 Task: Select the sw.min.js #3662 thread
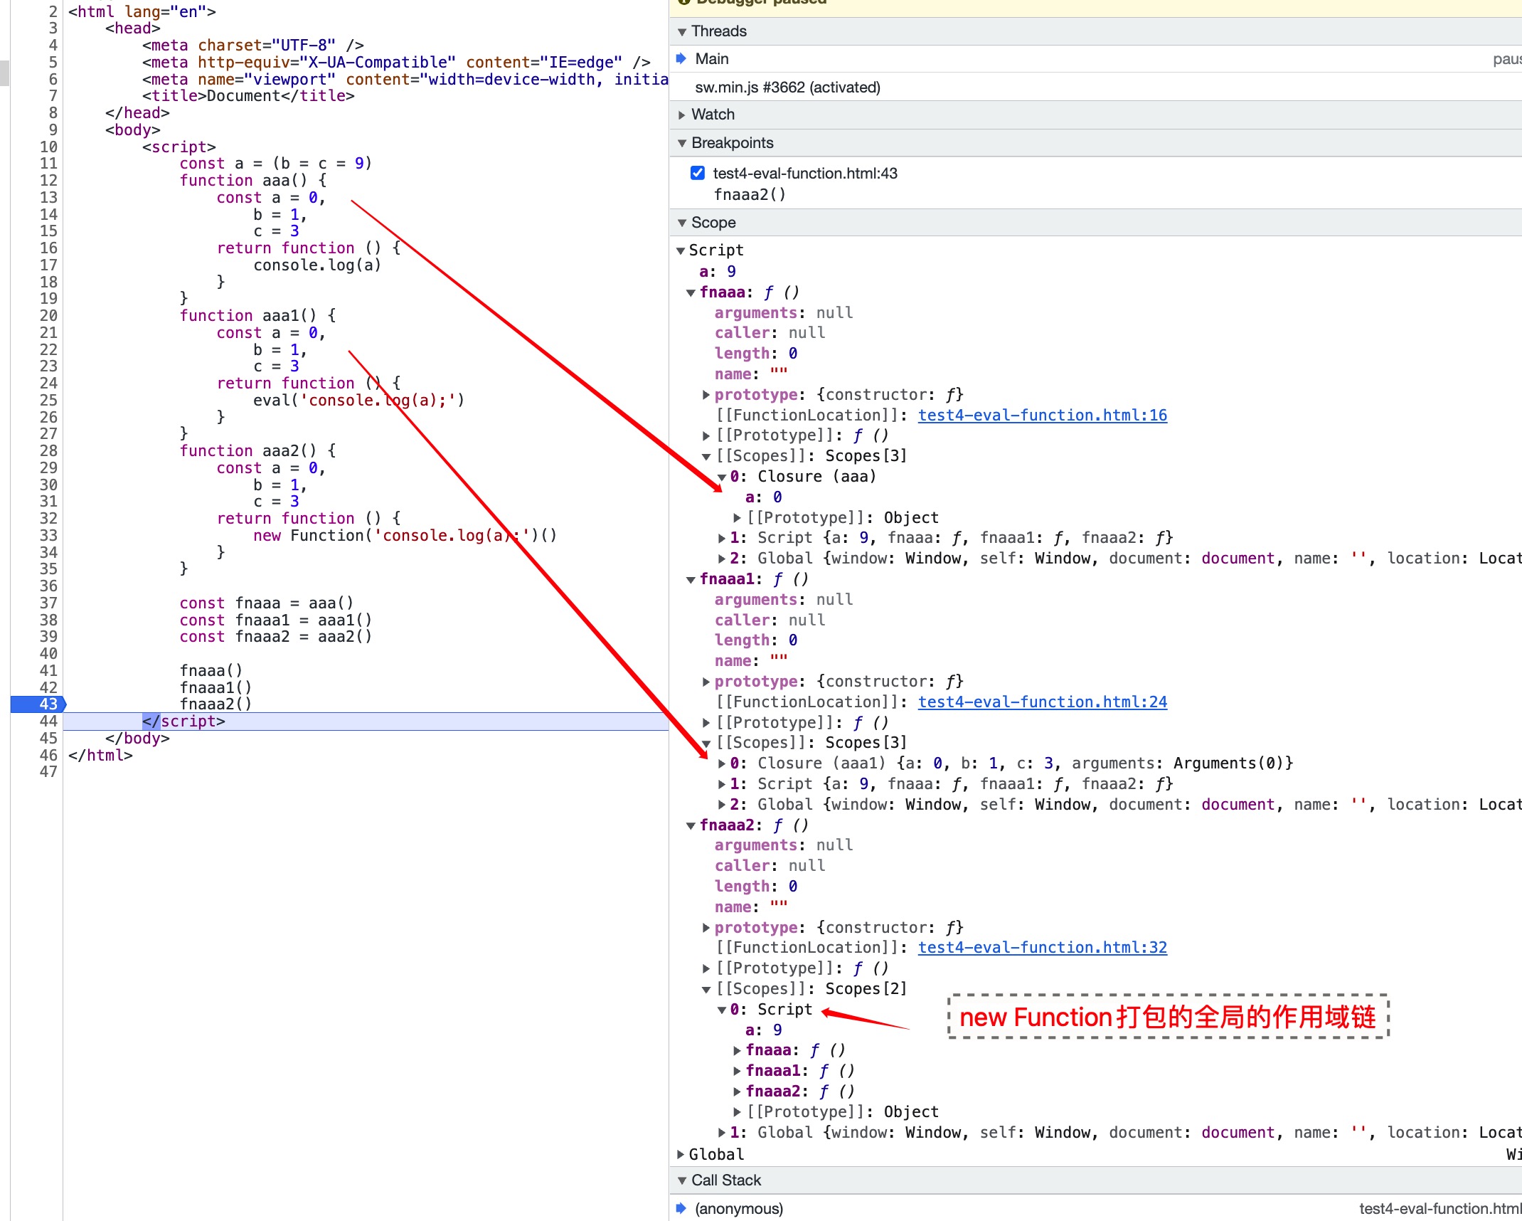click(x=1095, y=87)
